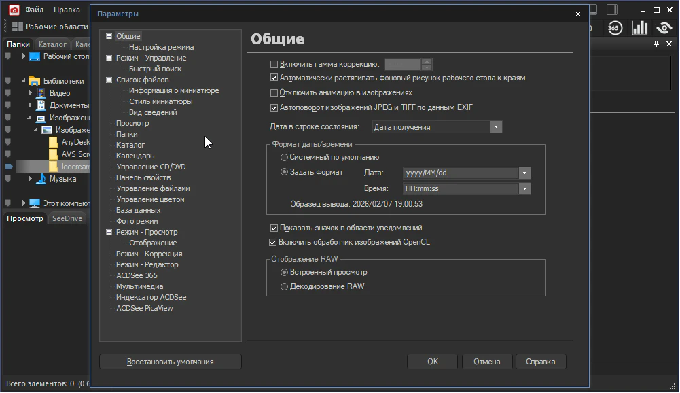Click the red ACDSee camera logo icon
680x393 pixels.
(x=14, y=10)
